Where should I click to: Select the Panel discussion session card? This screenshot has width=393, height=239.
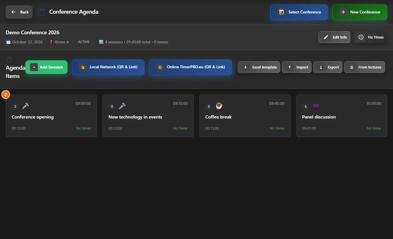(342, 116)
